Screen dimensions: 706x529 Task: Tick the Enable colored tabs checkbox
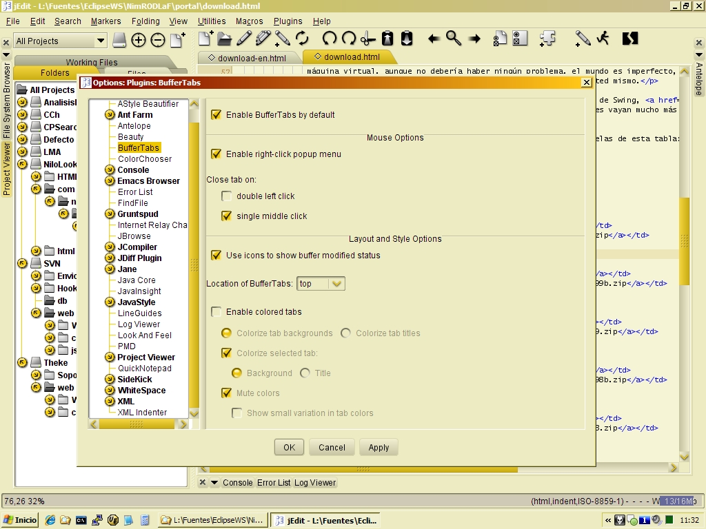216,312
